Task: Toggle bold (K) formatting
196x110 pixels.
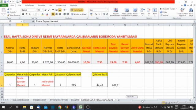Action: 23,14
